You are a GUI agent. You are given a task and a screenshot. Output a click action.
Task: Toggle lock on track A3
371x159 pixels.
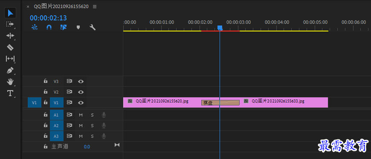(x=46, y=136)
